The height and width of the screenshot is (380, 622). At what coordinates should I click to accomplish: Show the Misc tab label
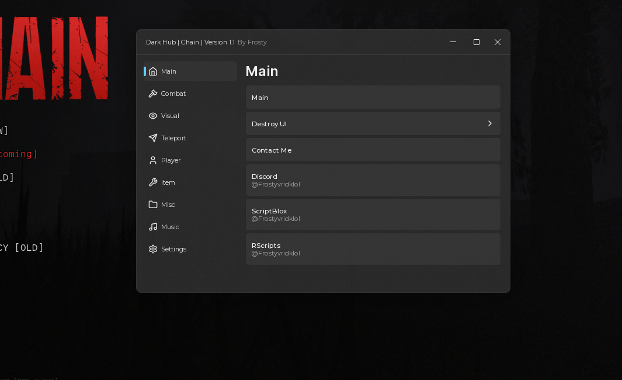click(x=168, y=205)
